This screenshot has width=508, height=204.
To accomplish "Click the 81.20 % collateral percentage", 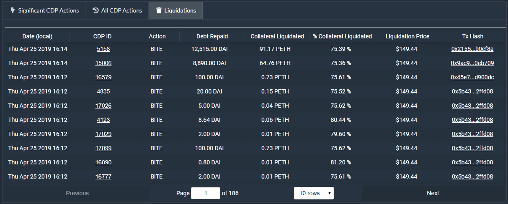I will (341, 162).
